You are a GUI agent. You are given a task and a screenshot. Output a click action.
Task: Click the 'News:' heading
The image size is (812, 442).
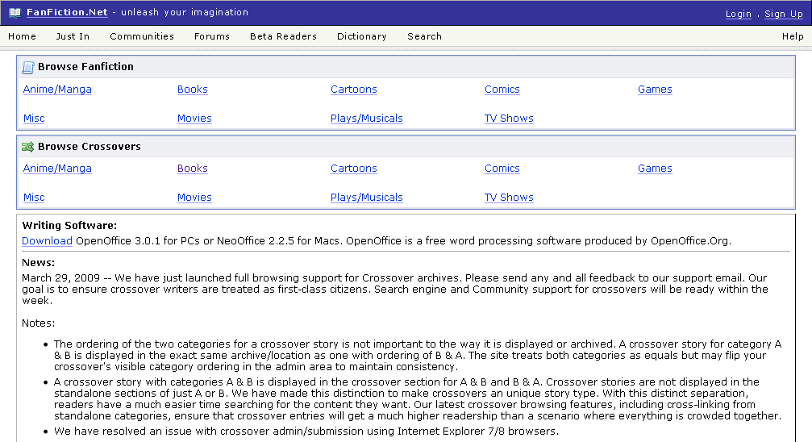[x=39, y=263]
